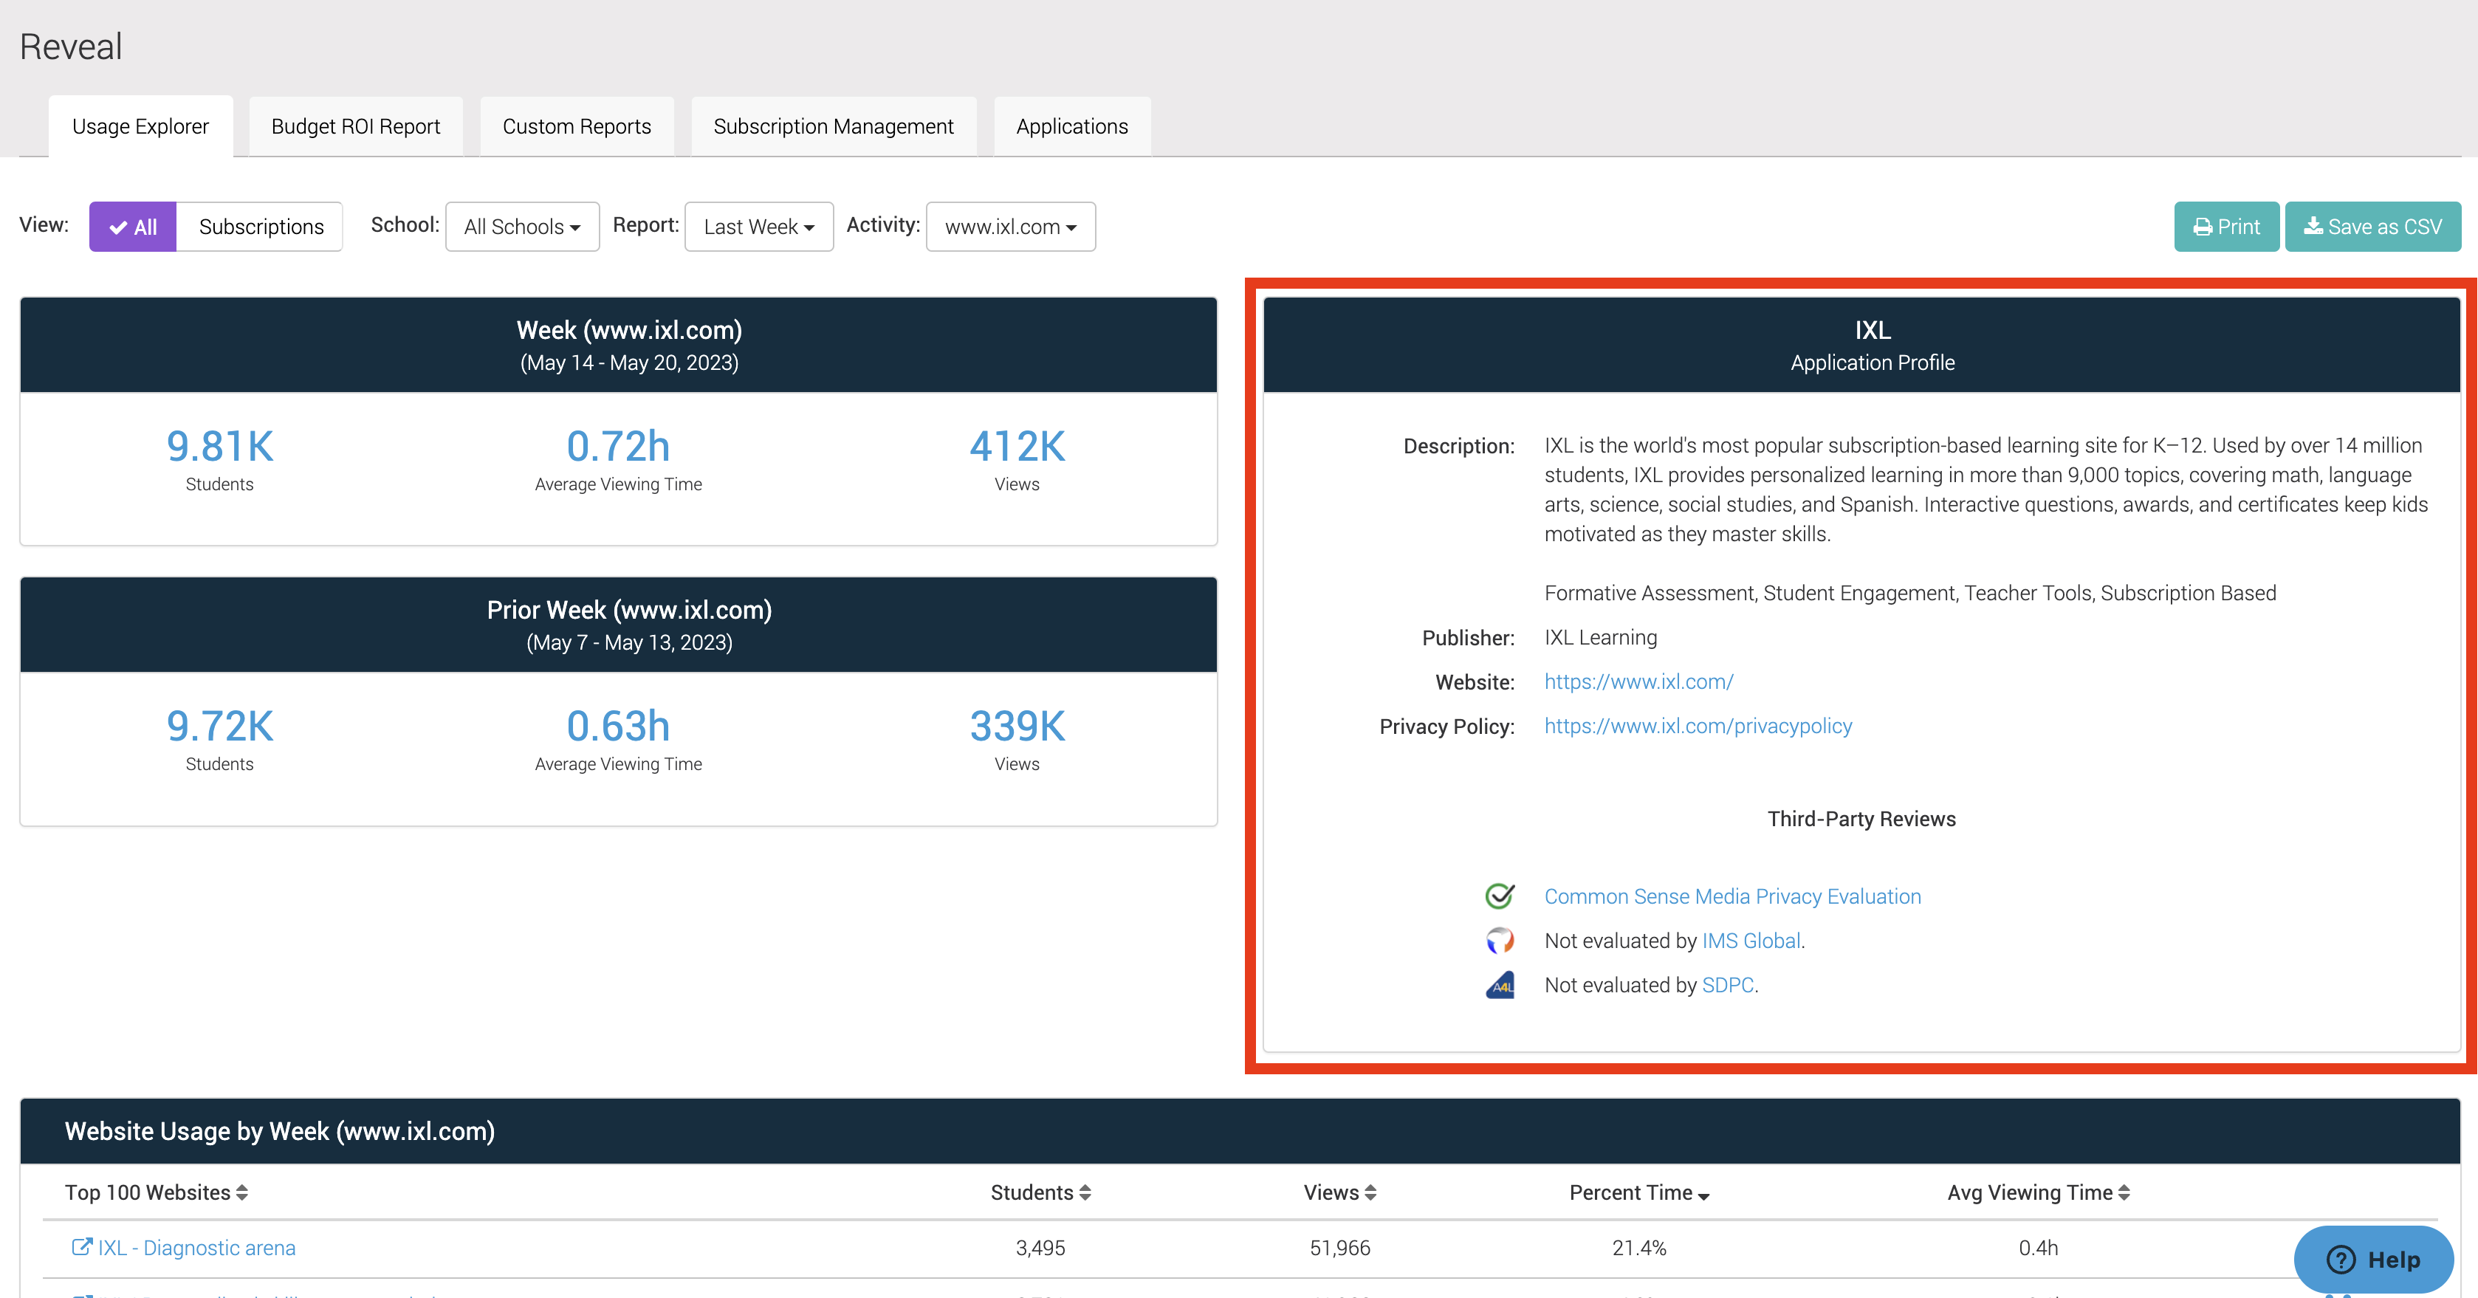Click the 9.81K Students value
Viewport: 2478px width, 1298px height.
pyautogui.click(x=219, y=447)
